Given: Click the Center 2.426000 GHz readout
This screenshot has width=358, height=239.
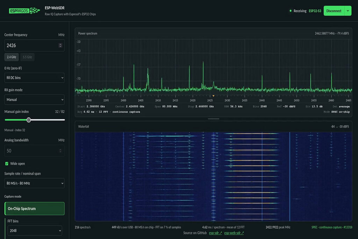Looking at the screenshot, I should pyautogui.click(x=129, y=106).
